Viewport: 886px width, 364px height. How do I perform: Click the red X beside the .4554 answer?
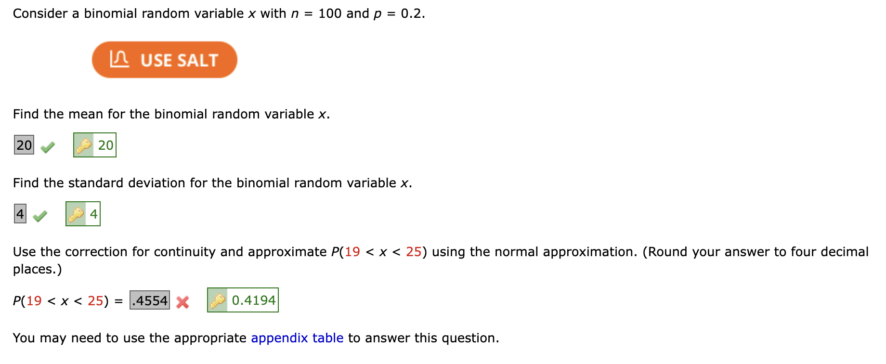coord(183,302)
